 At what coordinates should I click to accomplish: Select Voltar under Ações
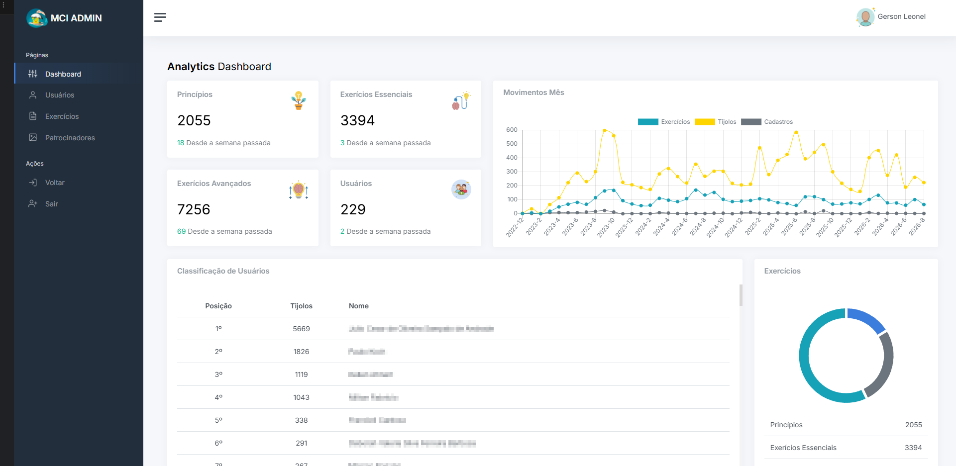click(x=79, y=183)
